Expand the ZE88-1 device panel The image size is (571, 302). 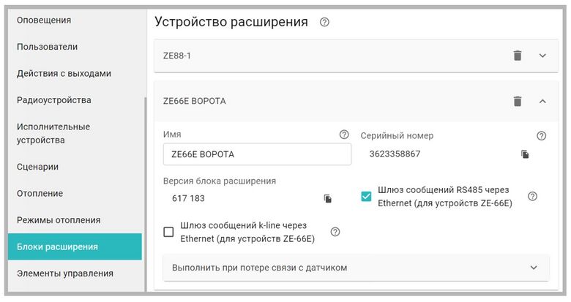(x=542, y=56)
